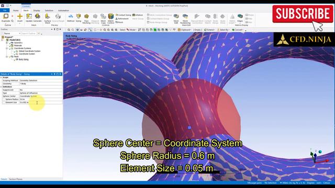
Task: Switch to the Mesh ribbon tab
Action: [x=26, y=10]
